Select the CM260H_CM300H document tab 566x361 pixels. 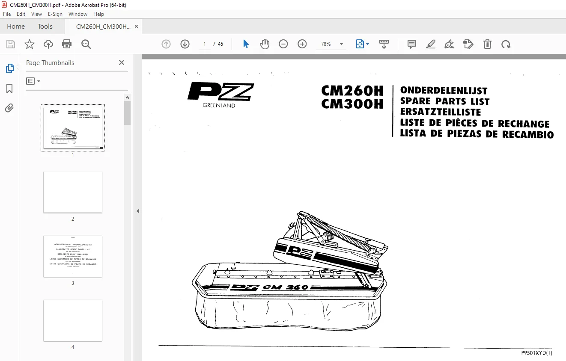click(103, 27)
